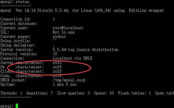
Task: Click the '1 min 9 sec' uptime value
Action: click(65, 84)
